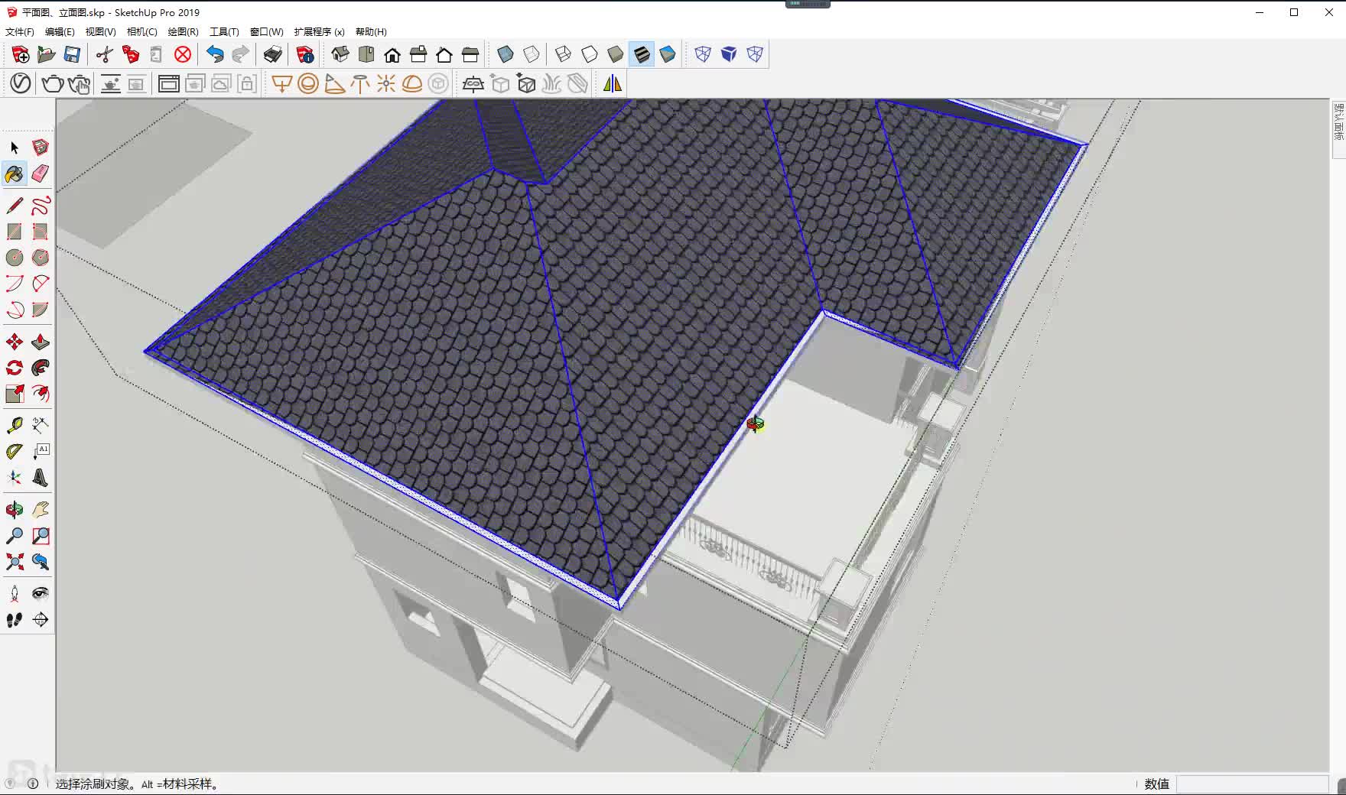Select the Orbit tool

[15, 510]
